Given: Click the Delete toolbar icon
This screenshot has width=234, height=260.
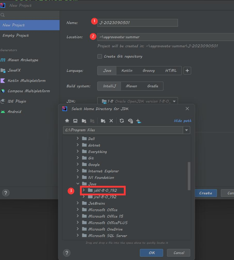Looking at the screenshot, I should [x=111, y=121].
